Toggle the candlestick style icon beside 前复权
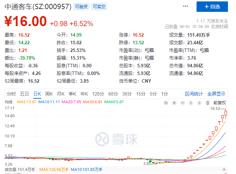This screenshot has height=174, width=236. point(208,103)
